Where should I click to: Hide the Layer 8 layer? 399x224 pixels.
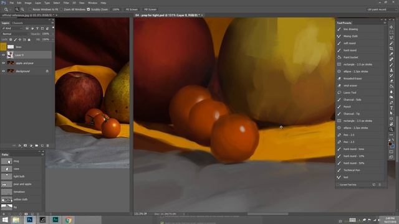pyautogui.click(x=4, y=55)
